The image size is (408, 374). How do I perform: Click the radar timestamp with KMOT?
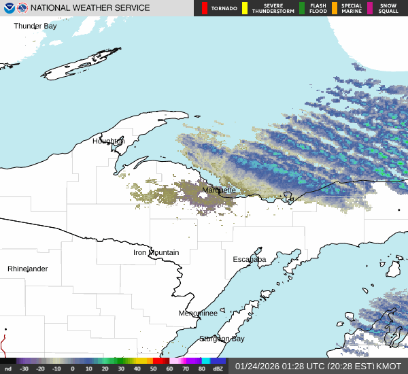point(318,366)
